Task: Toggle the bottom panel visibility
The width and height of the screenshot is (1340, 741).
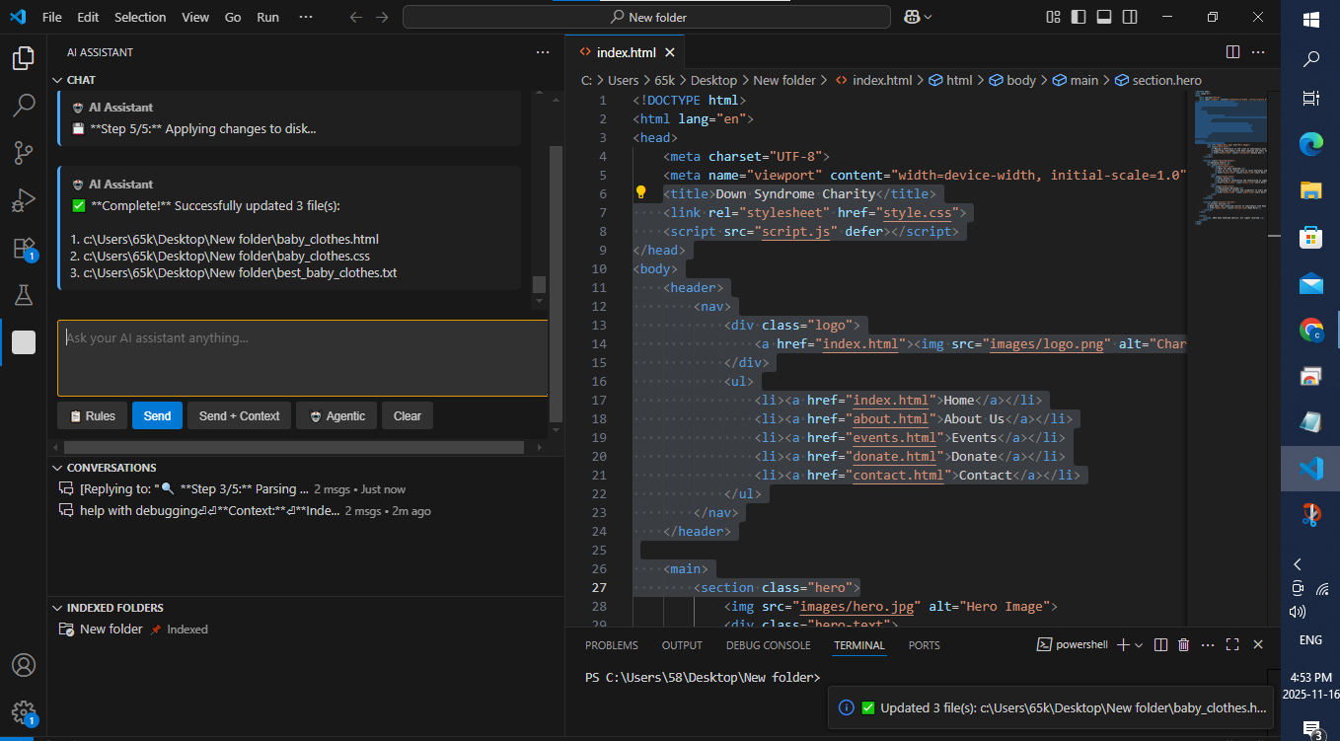Action: pyautogui.click(x=1104, y=17)
